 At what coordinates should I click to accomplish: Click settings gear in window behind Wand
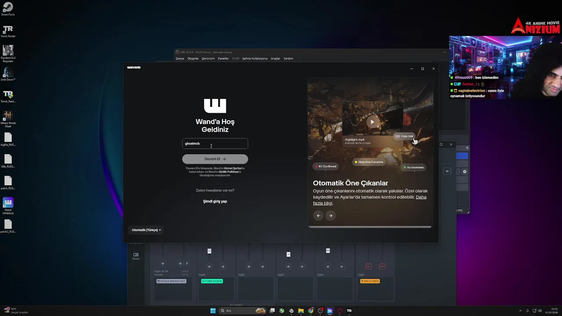465,172
